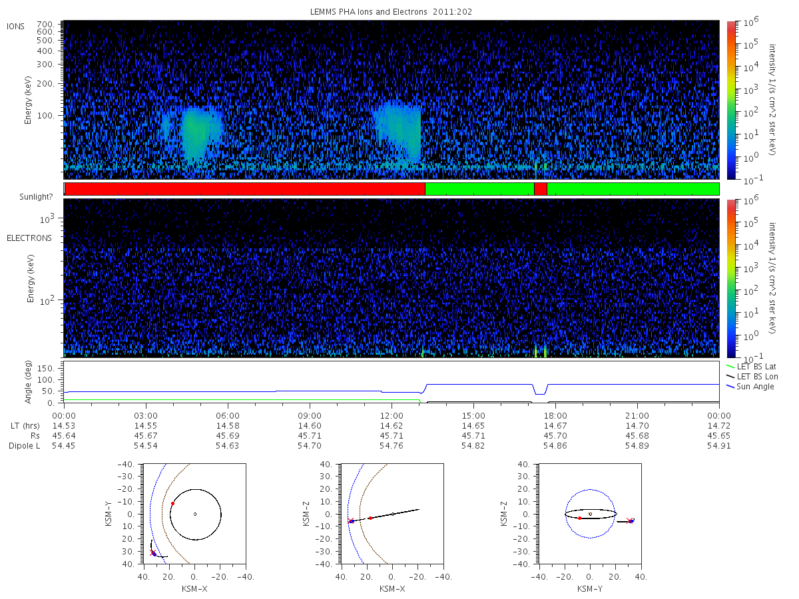
Task: Click the rightmost green sunlight indicator segment
Action: [x=633, y=189]
